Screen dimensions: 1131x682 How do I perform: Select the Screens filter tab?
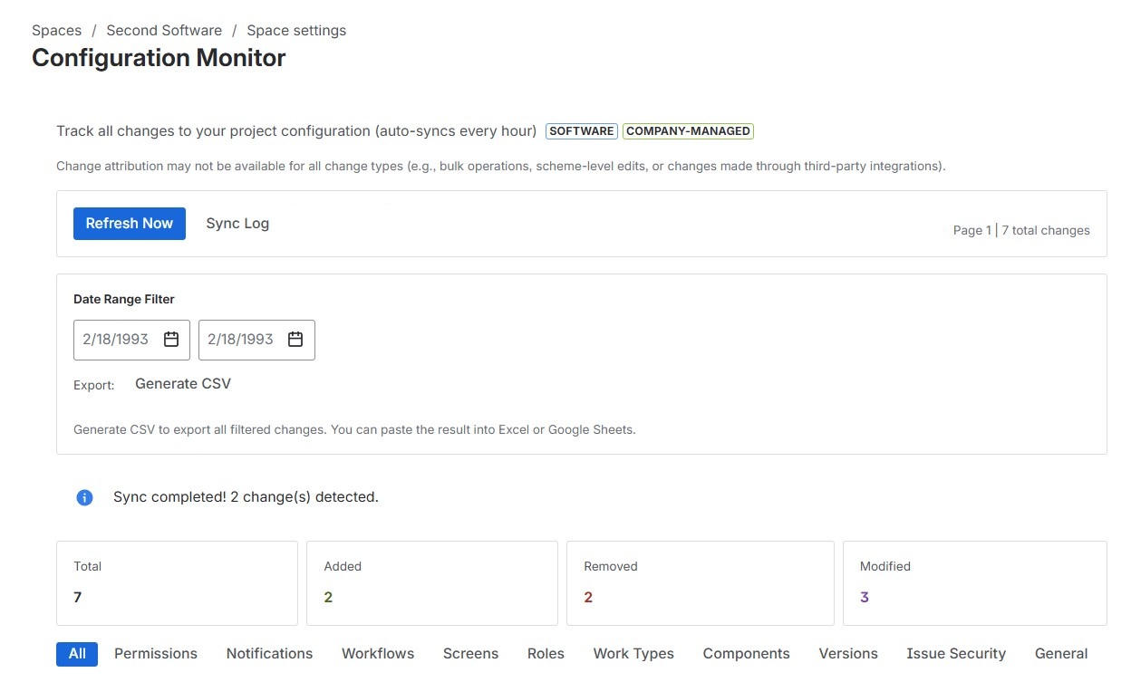(470, 653)
